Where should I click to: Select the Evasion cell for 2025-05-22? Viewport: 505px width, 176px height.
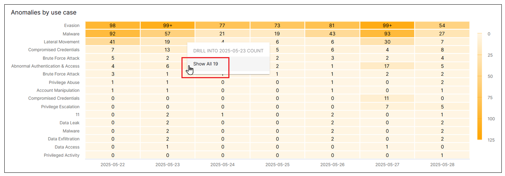click(113, 25)
